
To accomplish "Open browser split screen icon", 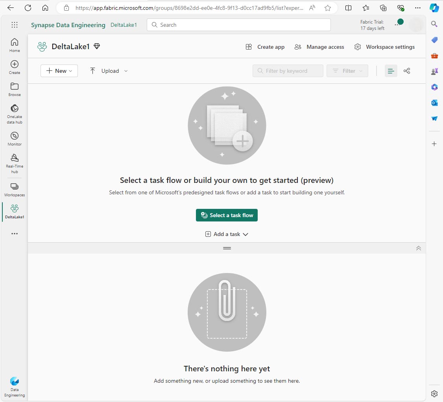I will [348, 8].
